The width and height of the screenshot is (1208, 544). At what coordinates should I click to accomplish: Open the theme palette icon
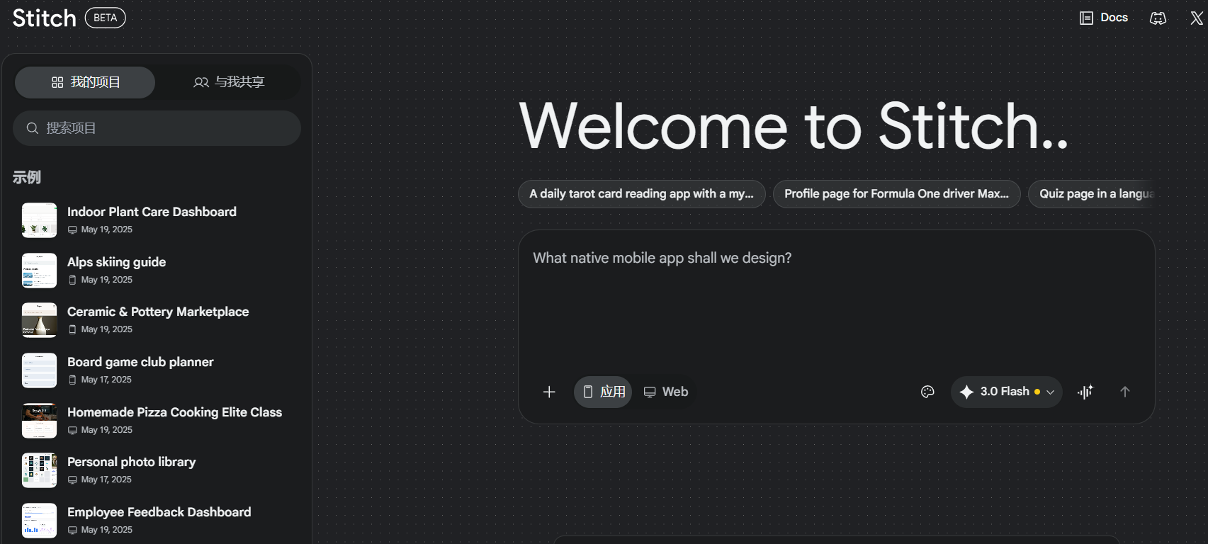927,392
